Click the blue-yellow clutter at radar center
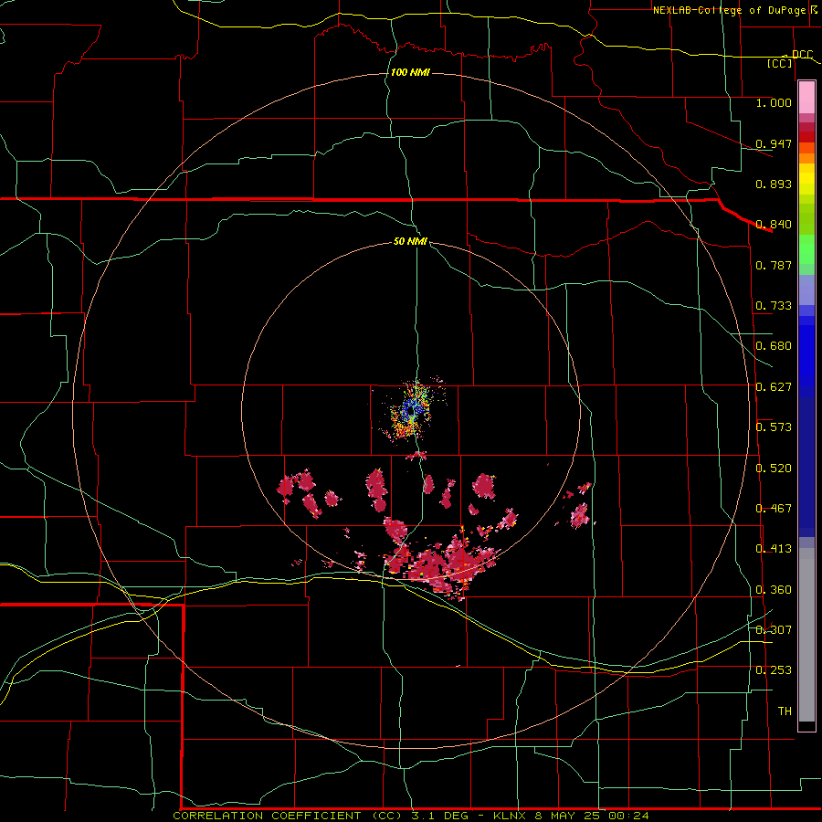This screenshot has height=822, width=822. [x=413, y=410]
